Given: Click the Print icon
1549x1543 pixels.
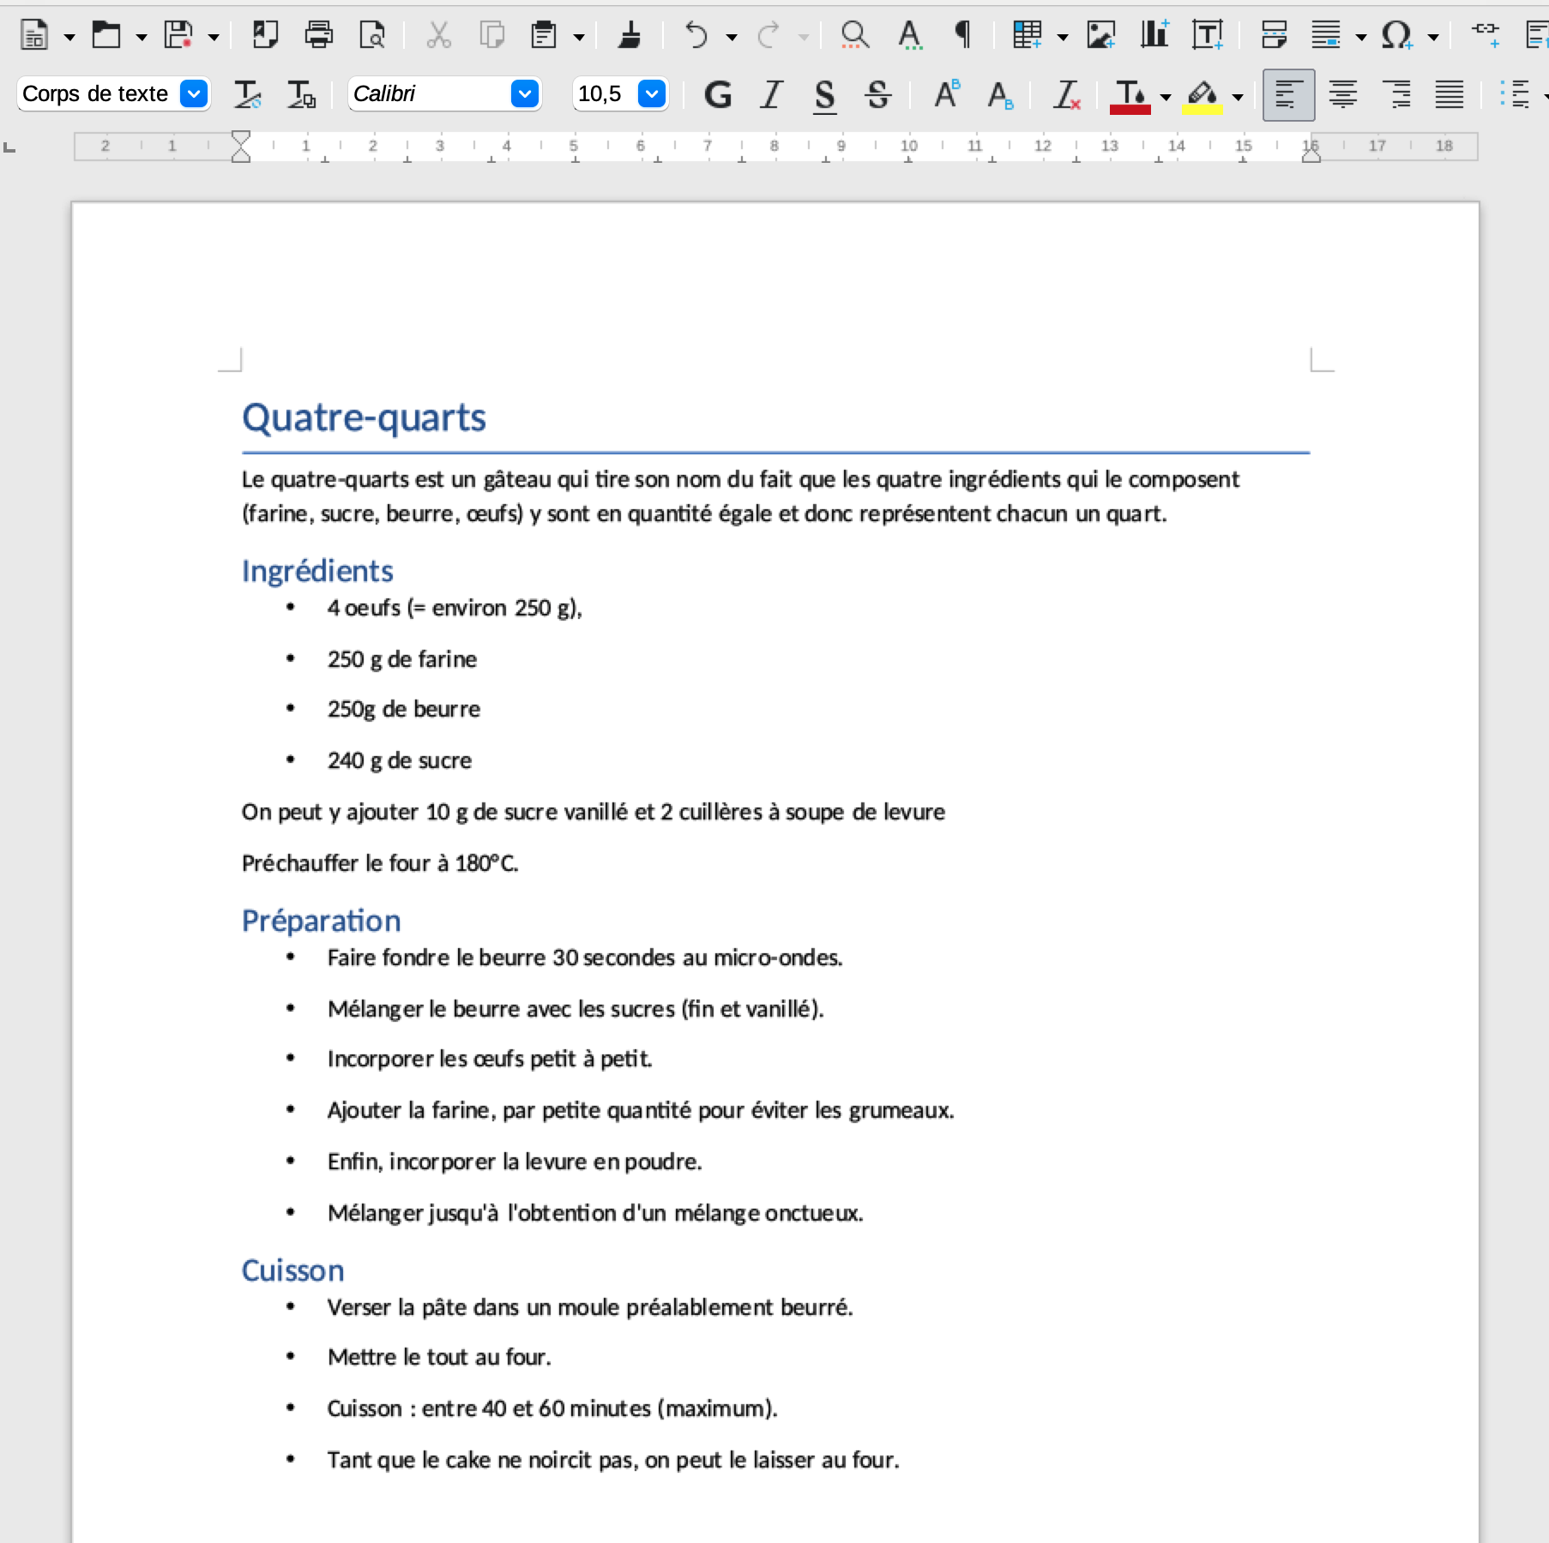Looking at the screenshot, I should click(319, 35).
